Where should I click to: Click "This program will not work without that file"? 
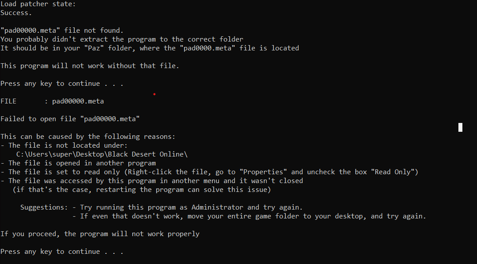pos(90,66)
